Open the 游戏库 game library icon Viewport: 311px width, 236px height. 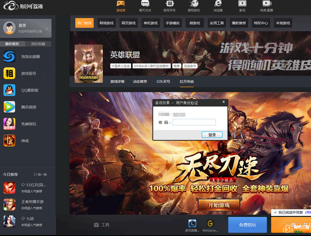click(121, 3)
